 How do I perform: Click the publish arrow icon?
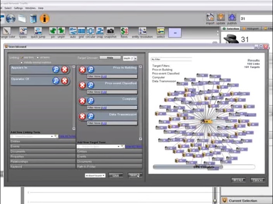click(x=232, y=17)
